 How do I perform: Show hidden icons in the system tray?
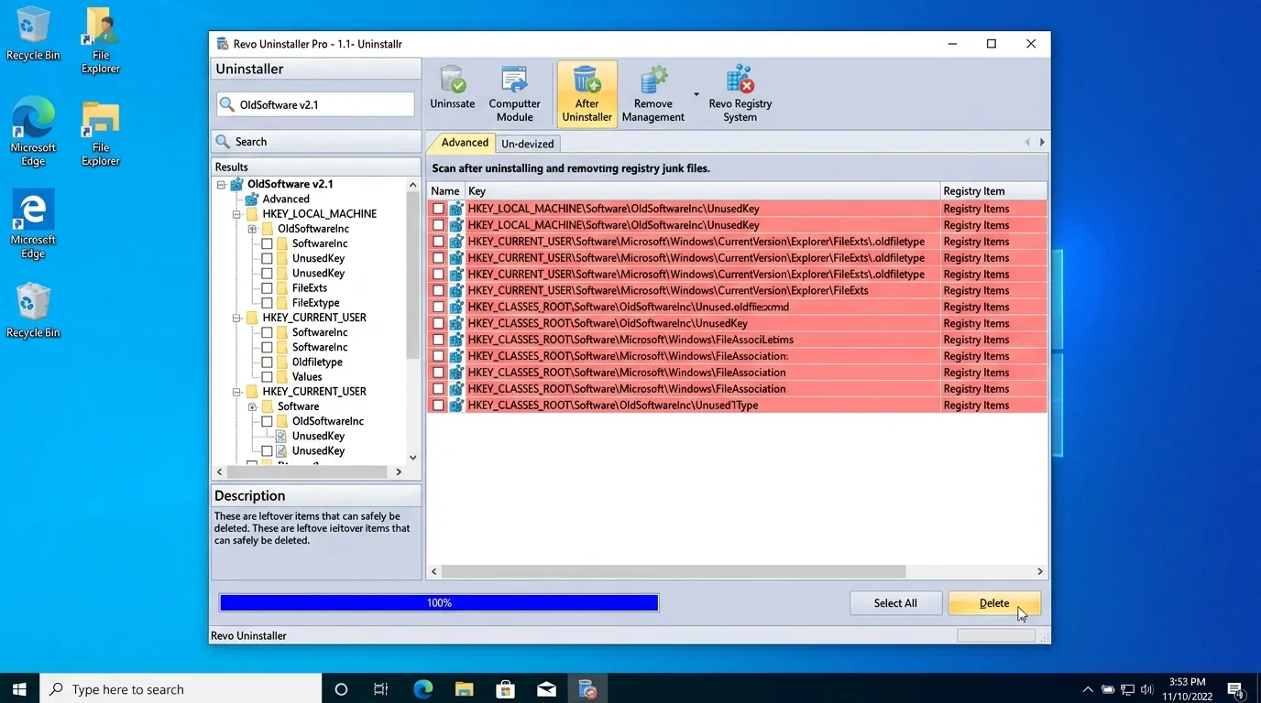[x=1088, y=689]
